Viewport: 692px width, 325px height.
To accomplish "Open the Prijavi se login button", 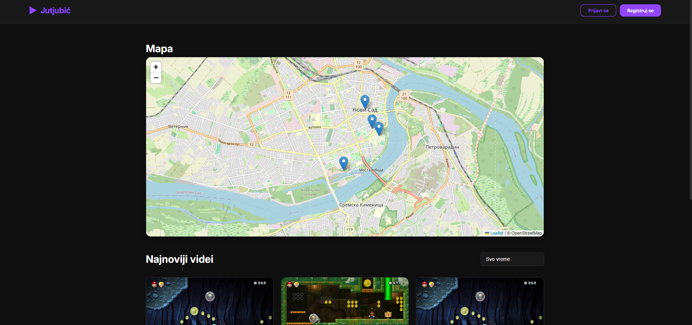I will tap(598, 10).
